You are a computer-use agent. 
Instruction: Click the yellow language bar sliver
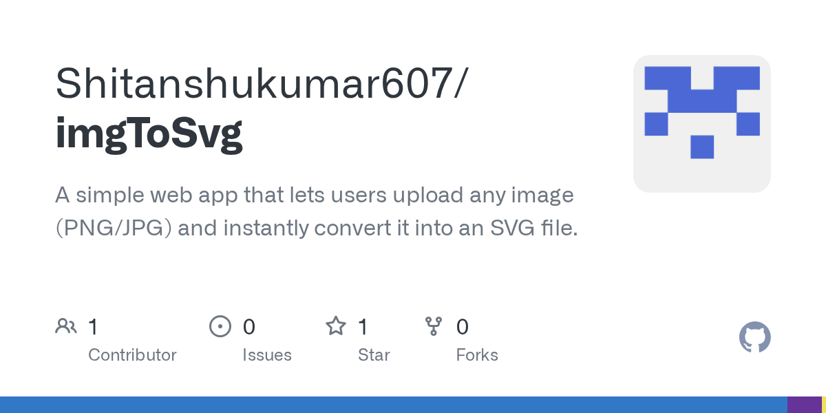[824, 405]
